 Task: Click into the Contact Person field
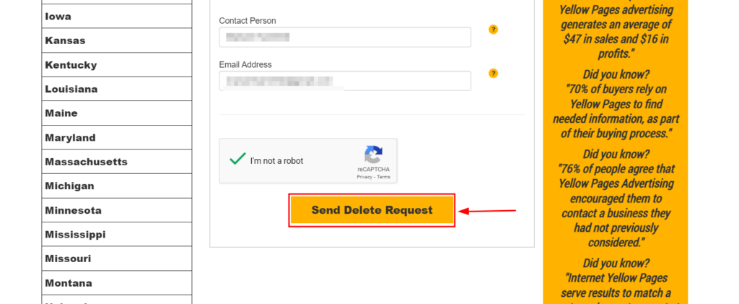point(345,38)
